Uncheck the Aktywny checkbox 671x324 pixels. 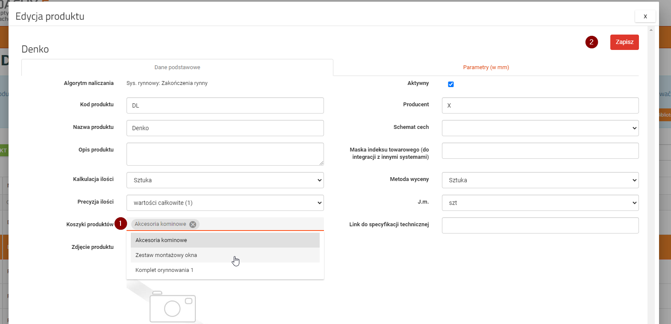click(x=451, y=84)
